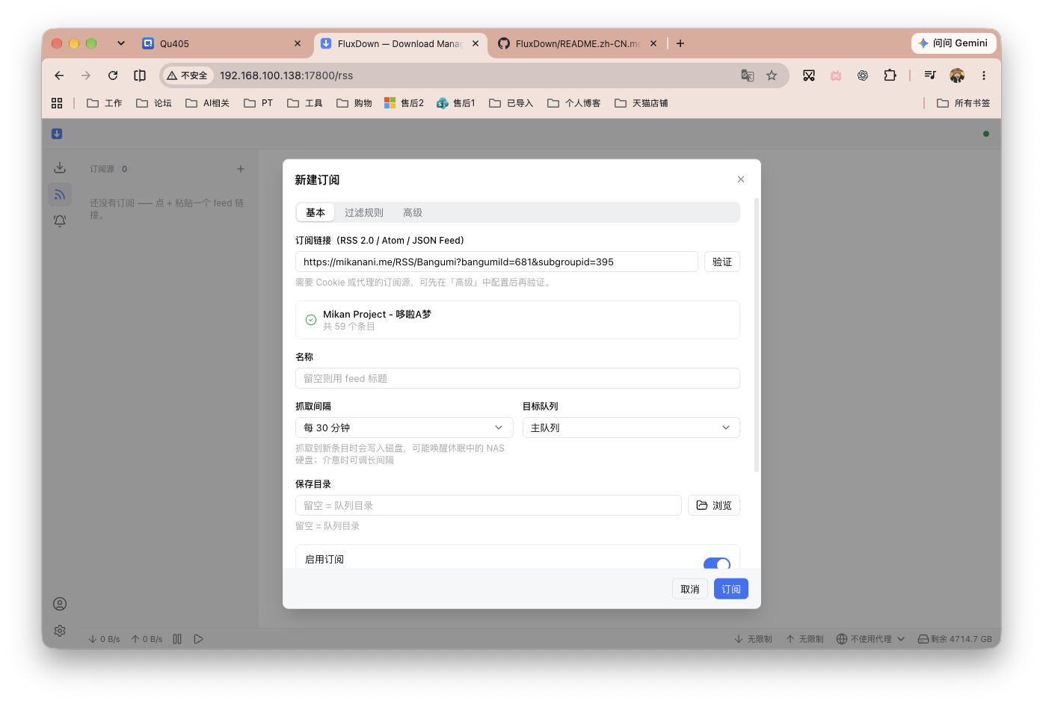Close the 新建订阅 dialog

(x=741, y=179)
